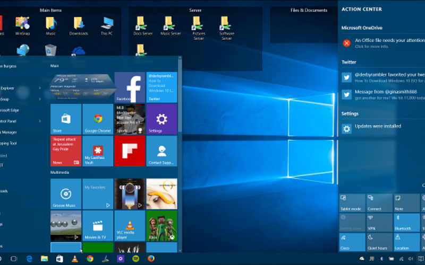
Task: Open My LastPass Vault tile
Action: pyautogui.click(x=98, y=151)
